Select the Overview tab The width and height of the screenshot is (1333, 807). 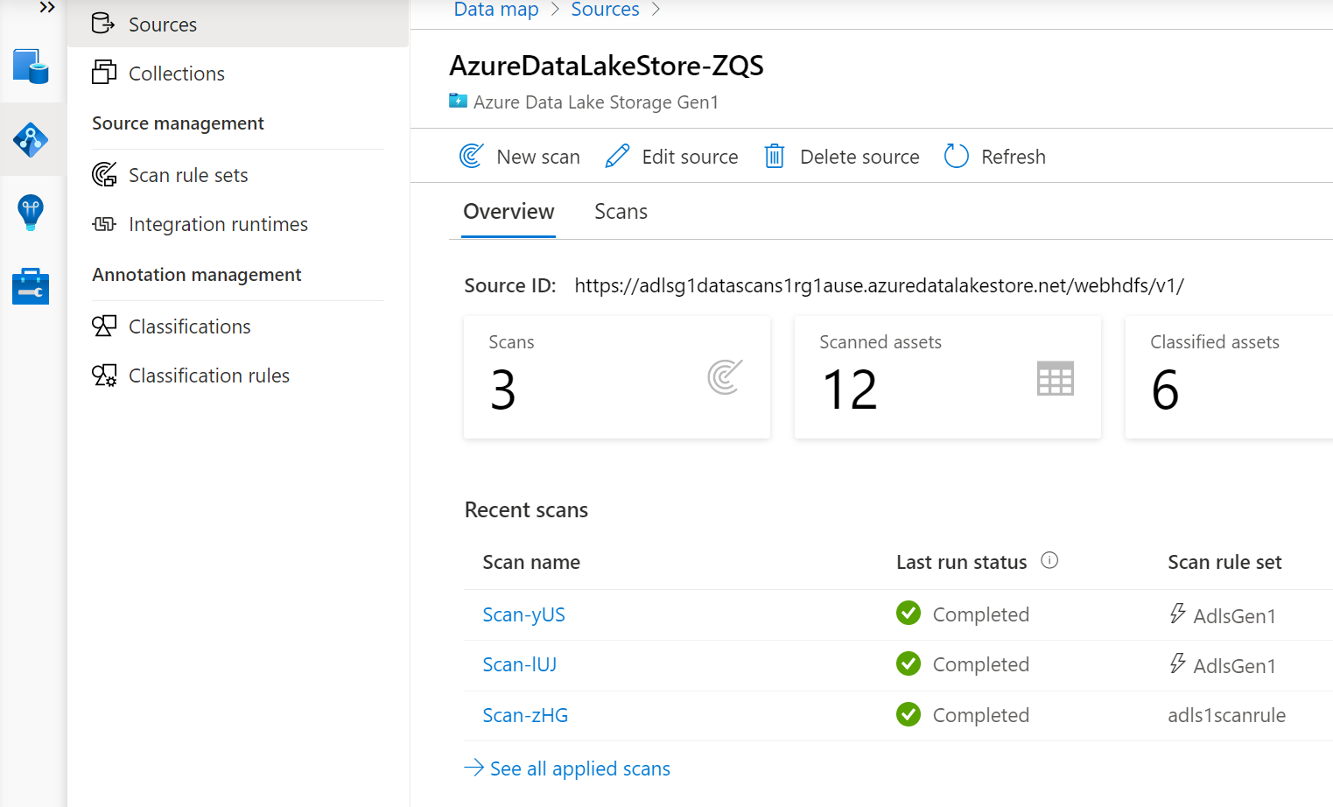(509, 212)
